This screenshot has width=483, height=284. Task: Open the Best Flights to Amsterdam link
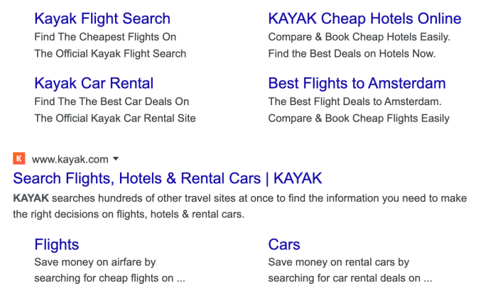357,83
